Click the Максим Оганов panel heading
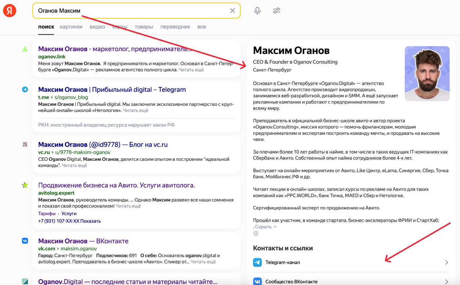The image size is (460, 285). (x=291, y=51)
